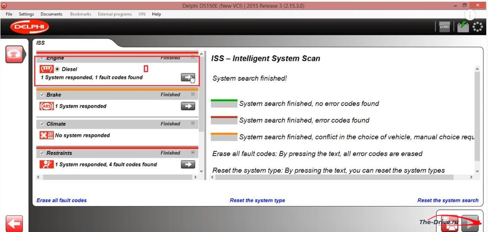Click the system list scroll-right arrow
The image size is (488, 232).
pos(195,177)
